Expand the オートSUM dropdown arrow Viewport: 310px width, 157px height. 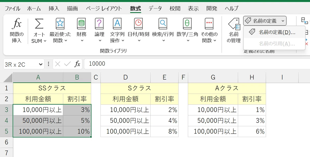[45, 41]
